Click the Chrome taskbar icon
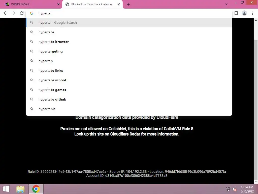Image resolution: width=258 pixels, height=194 pixels. point(36,189)
